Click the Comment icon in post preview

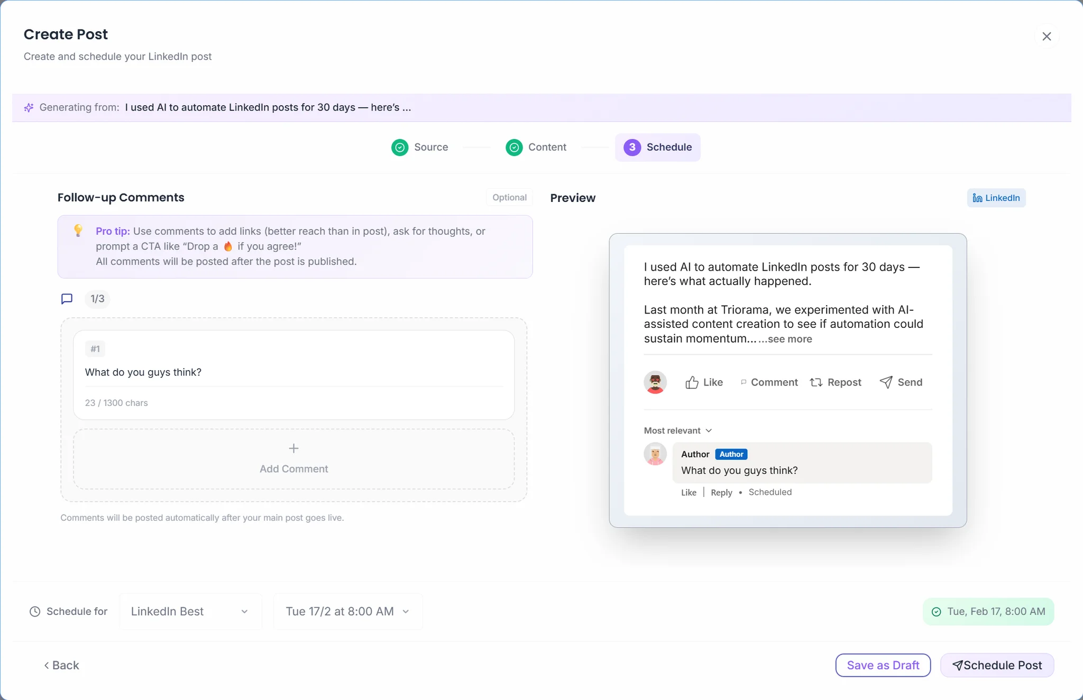tap(744, 382)
